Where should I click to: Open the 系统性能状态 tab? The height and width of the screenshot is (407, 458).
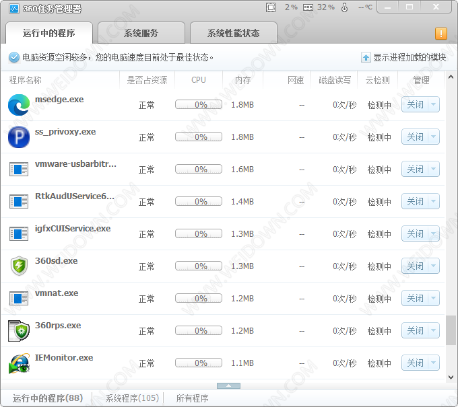pos(234,33)
